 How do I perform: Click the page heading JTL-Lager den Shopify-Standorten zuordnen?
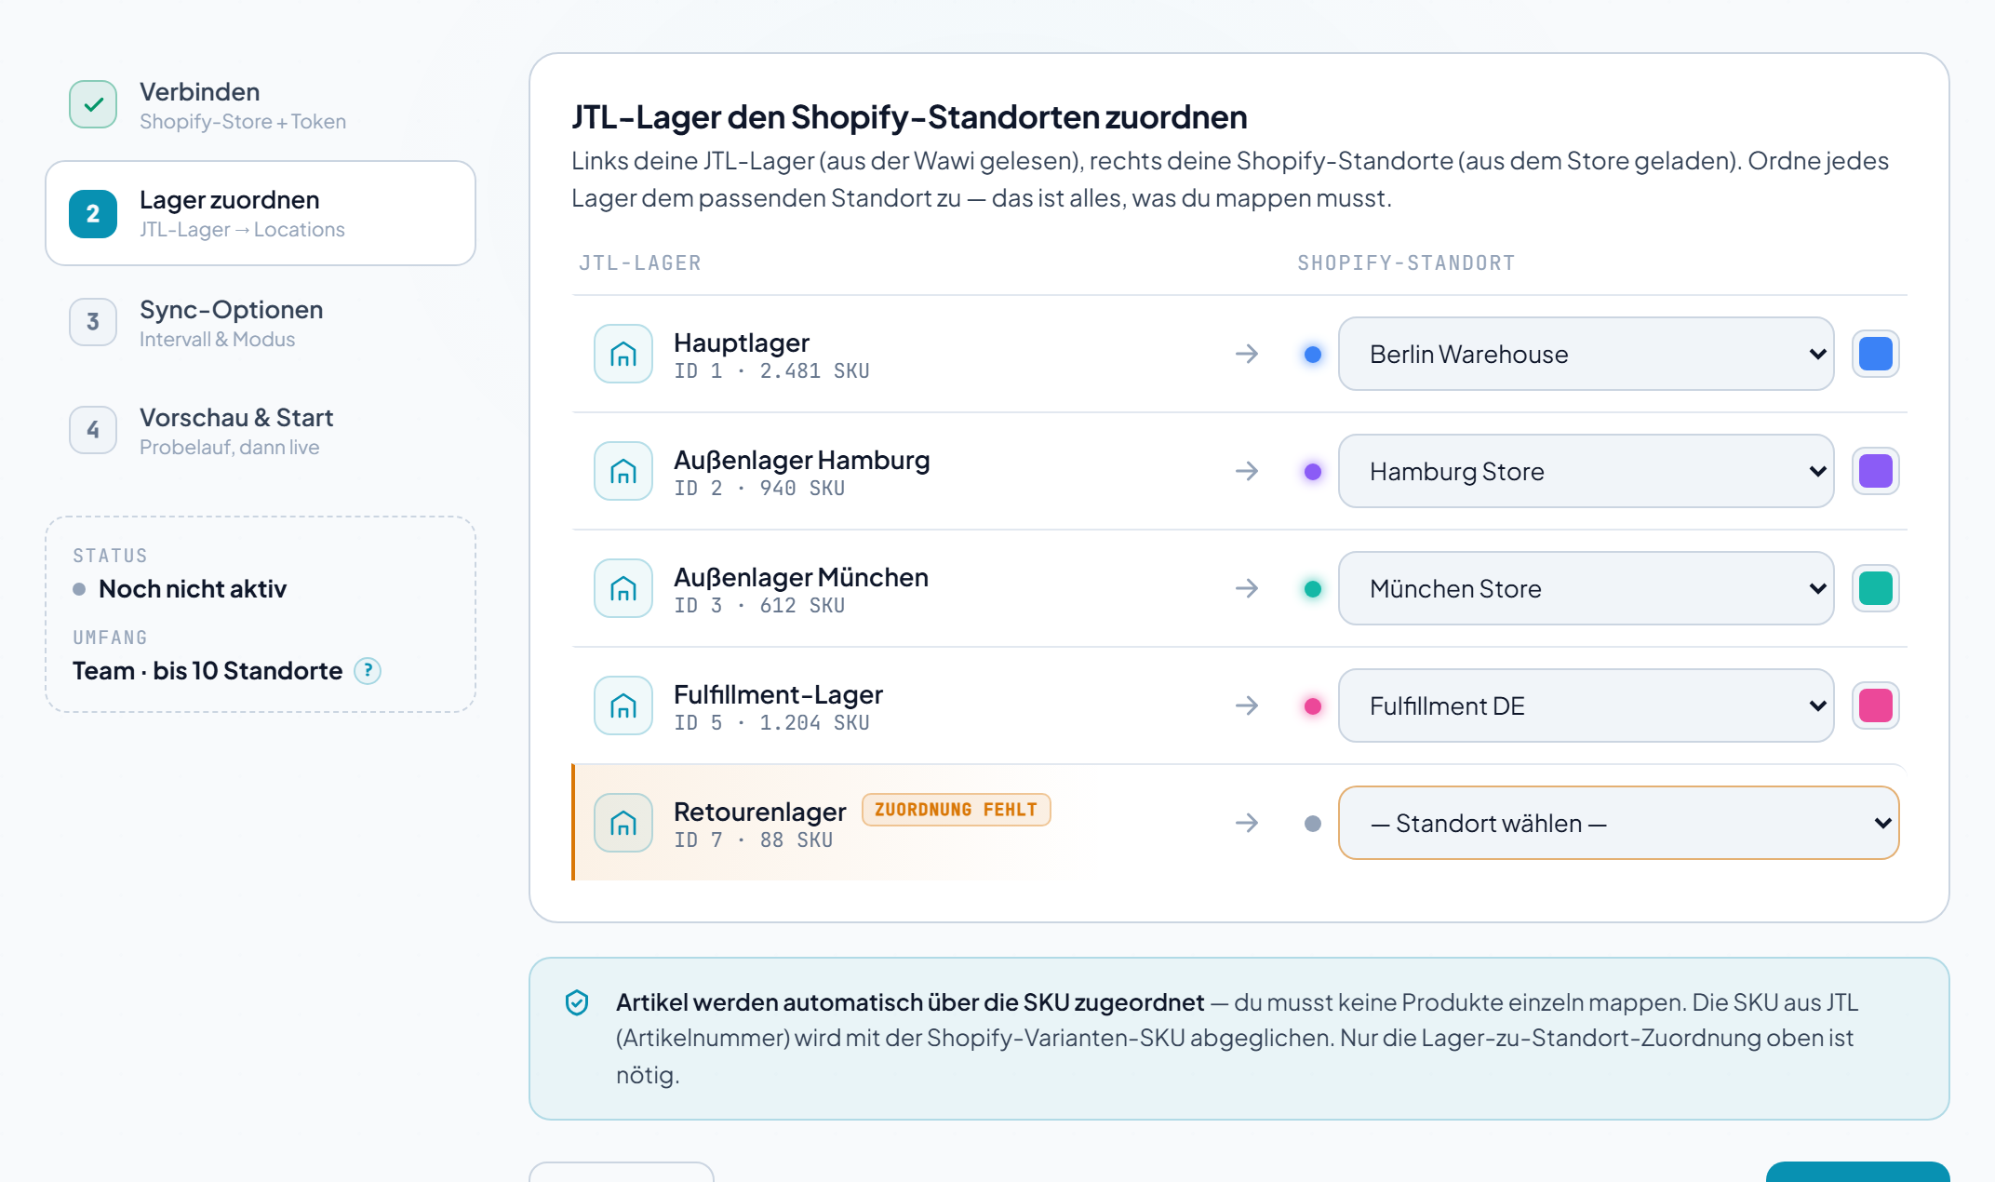(909, 117)
